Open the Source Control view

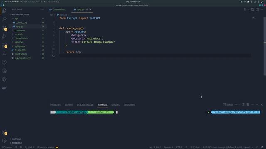coord(5,28)
